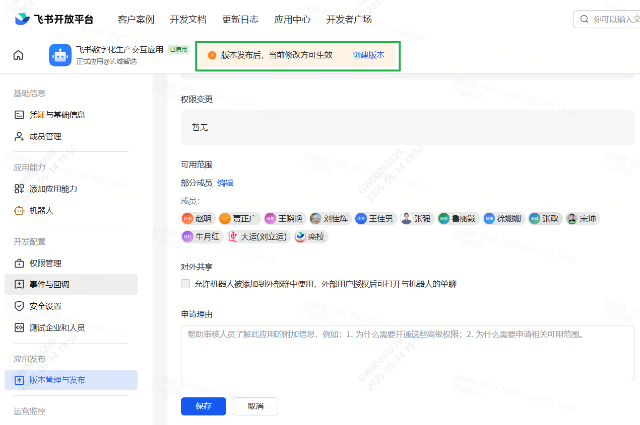Click inside the 申请理由 text area
This screenshot has width=640, height=425.
click(x=407, y=353)
